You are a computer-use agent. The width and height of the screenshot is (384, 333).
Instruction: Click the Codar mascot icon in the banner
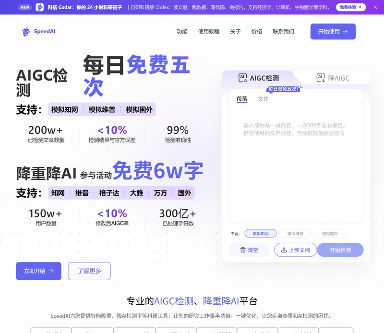[39, 7]
